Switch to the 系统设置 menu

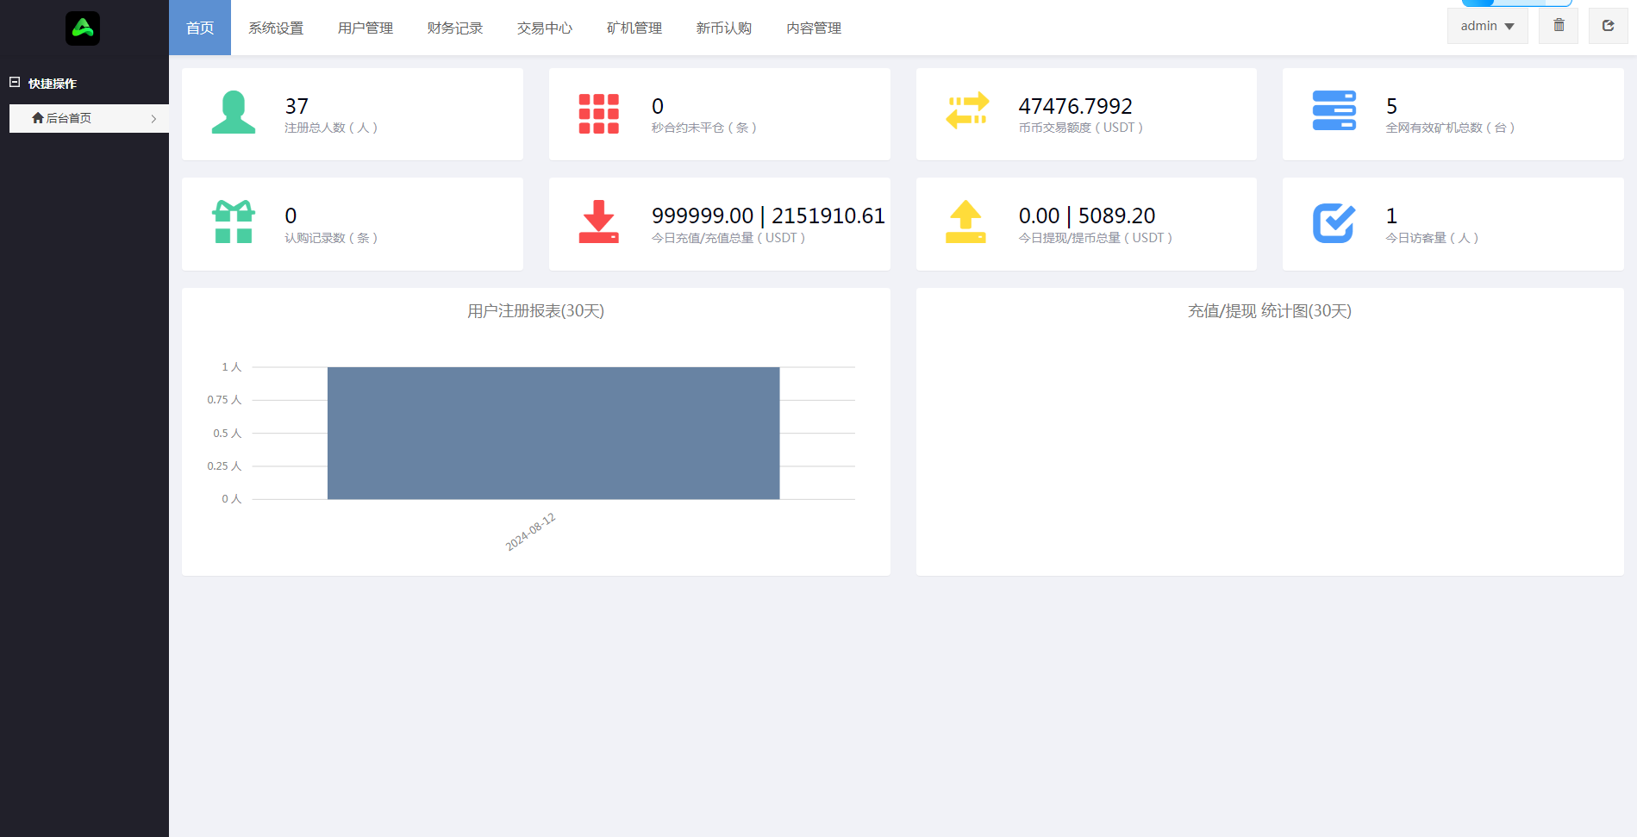(275, 28)
